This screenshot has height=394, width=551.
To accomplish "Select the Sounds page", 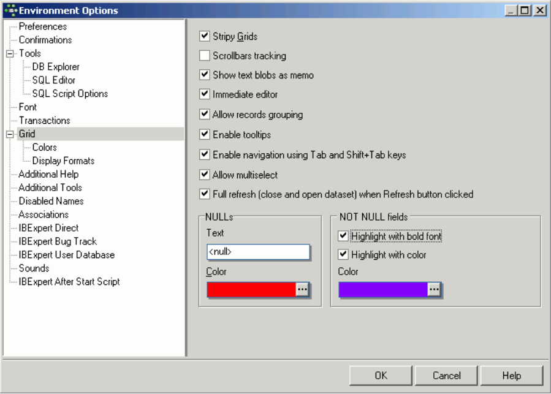I will pos(34,268).
